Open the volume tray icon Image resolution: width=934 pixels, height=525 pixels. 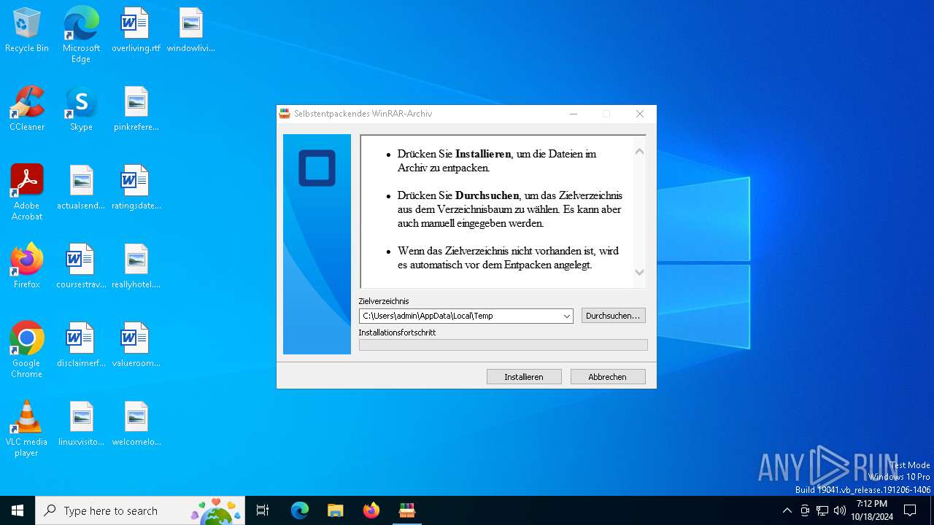point(840,510)
